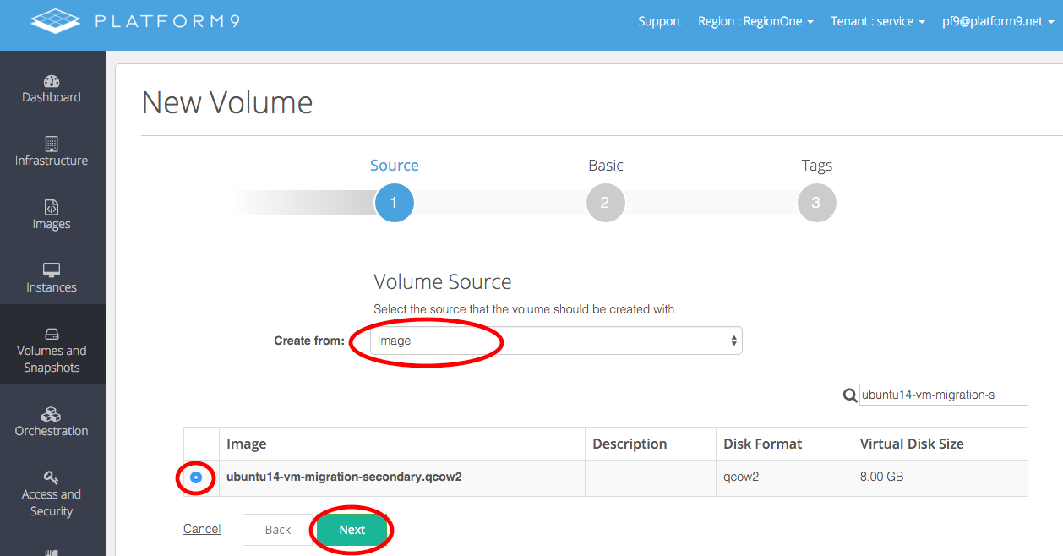Open the Dashboard sidebar icon
This screenshot has height=556, width=1063.
(x=52, y=82)
